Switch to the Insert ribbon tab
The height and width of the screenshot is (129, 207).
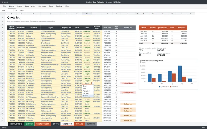click(20, 6)
